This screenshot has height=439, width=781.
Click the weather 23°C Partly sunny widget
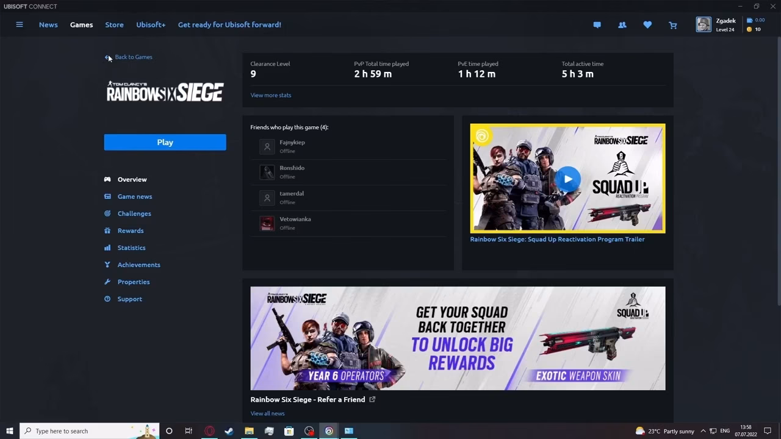[x=664, y=431]
